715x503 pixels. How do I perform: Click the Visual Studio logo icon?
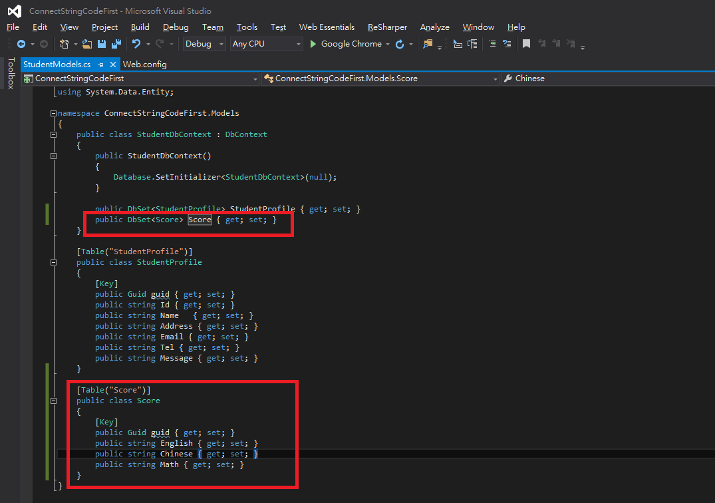15,11
